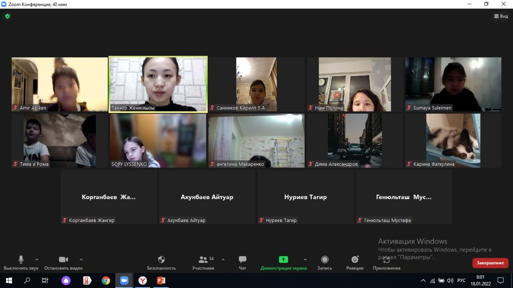This screenshot has width=513, height=288.
Task: Start Демонстрация экрана screen share
Action: point(283,260)
